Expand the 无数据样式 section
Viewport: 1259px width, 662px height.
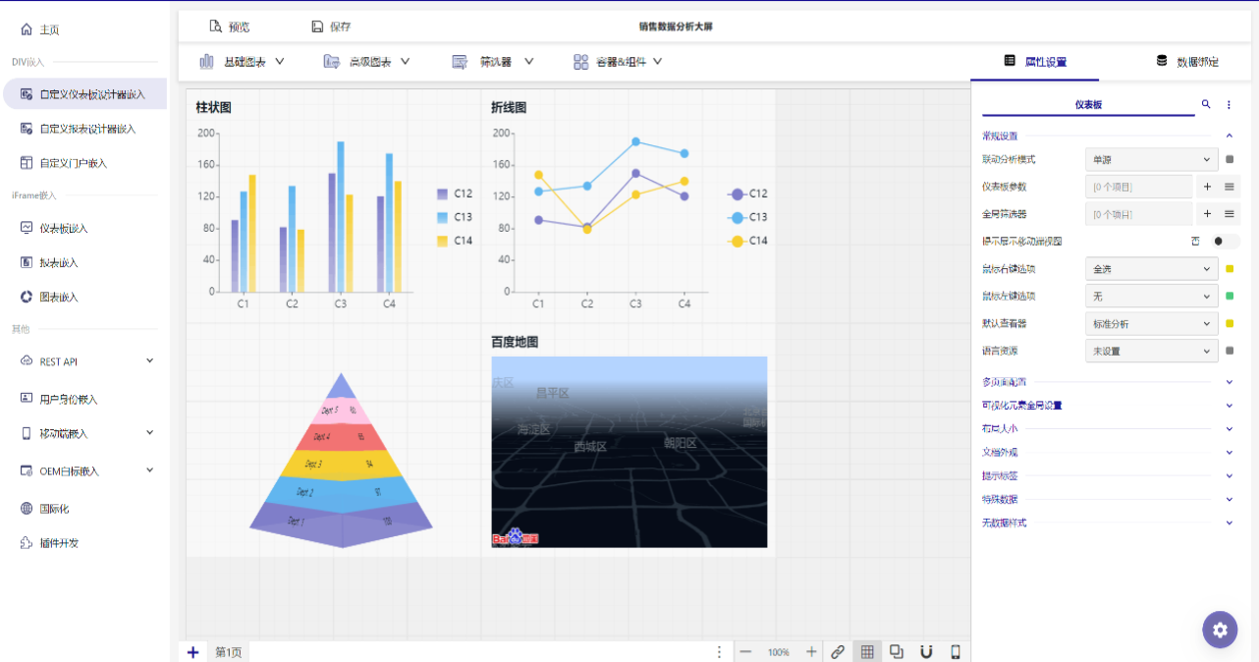click(x=1229, y=523)
